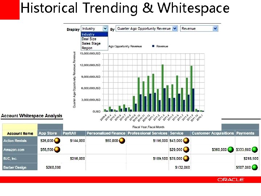Click the $218,500 Payments value

[x=251, y=158]
